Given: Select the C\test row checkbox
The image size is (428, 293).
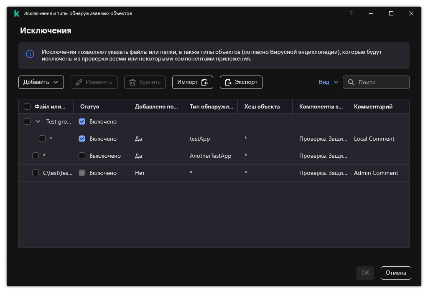Looking at the screenshot, I should [x=36, y=173].
